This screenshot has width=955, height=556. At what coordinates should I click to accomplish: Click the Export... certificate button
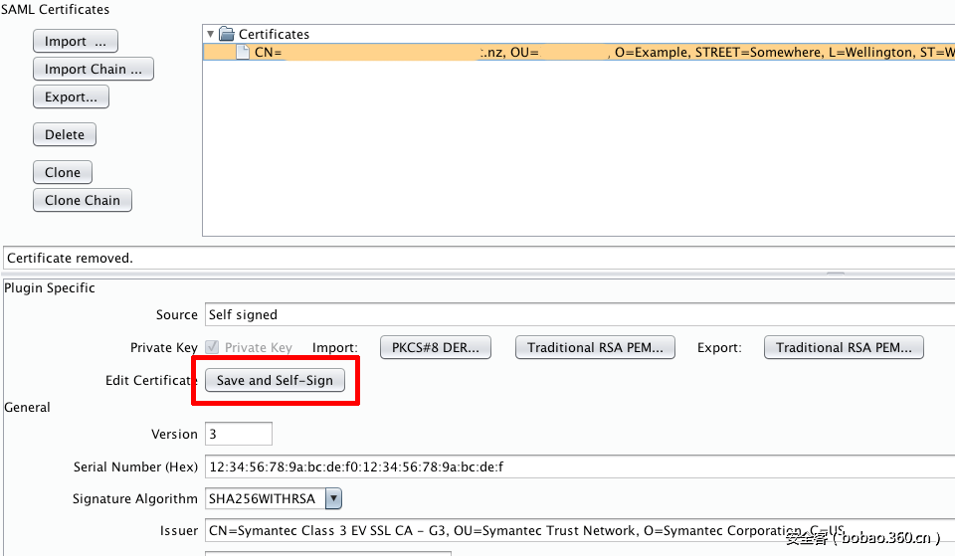[71, 96]
